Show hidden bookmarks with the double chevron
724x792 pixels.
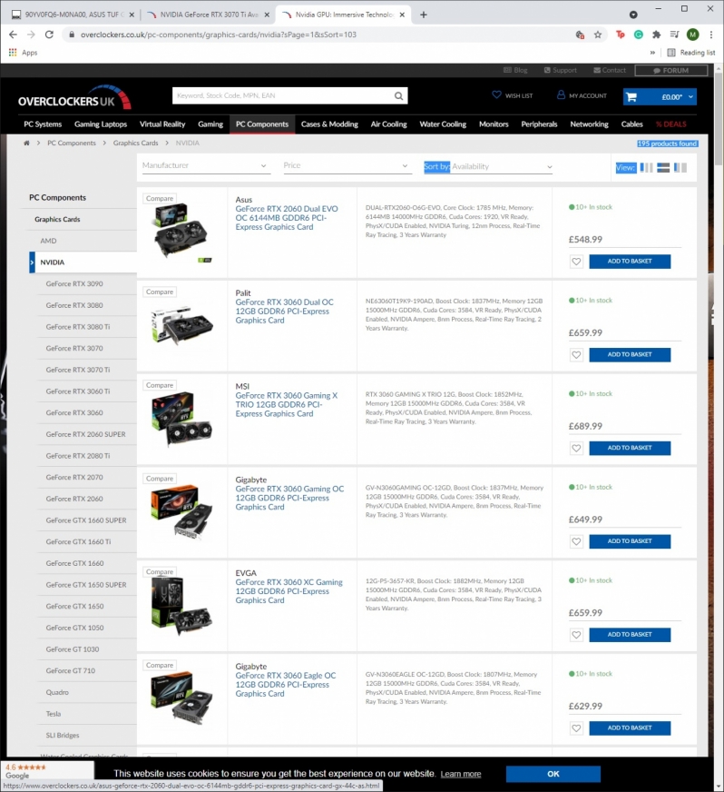point(652,53)
